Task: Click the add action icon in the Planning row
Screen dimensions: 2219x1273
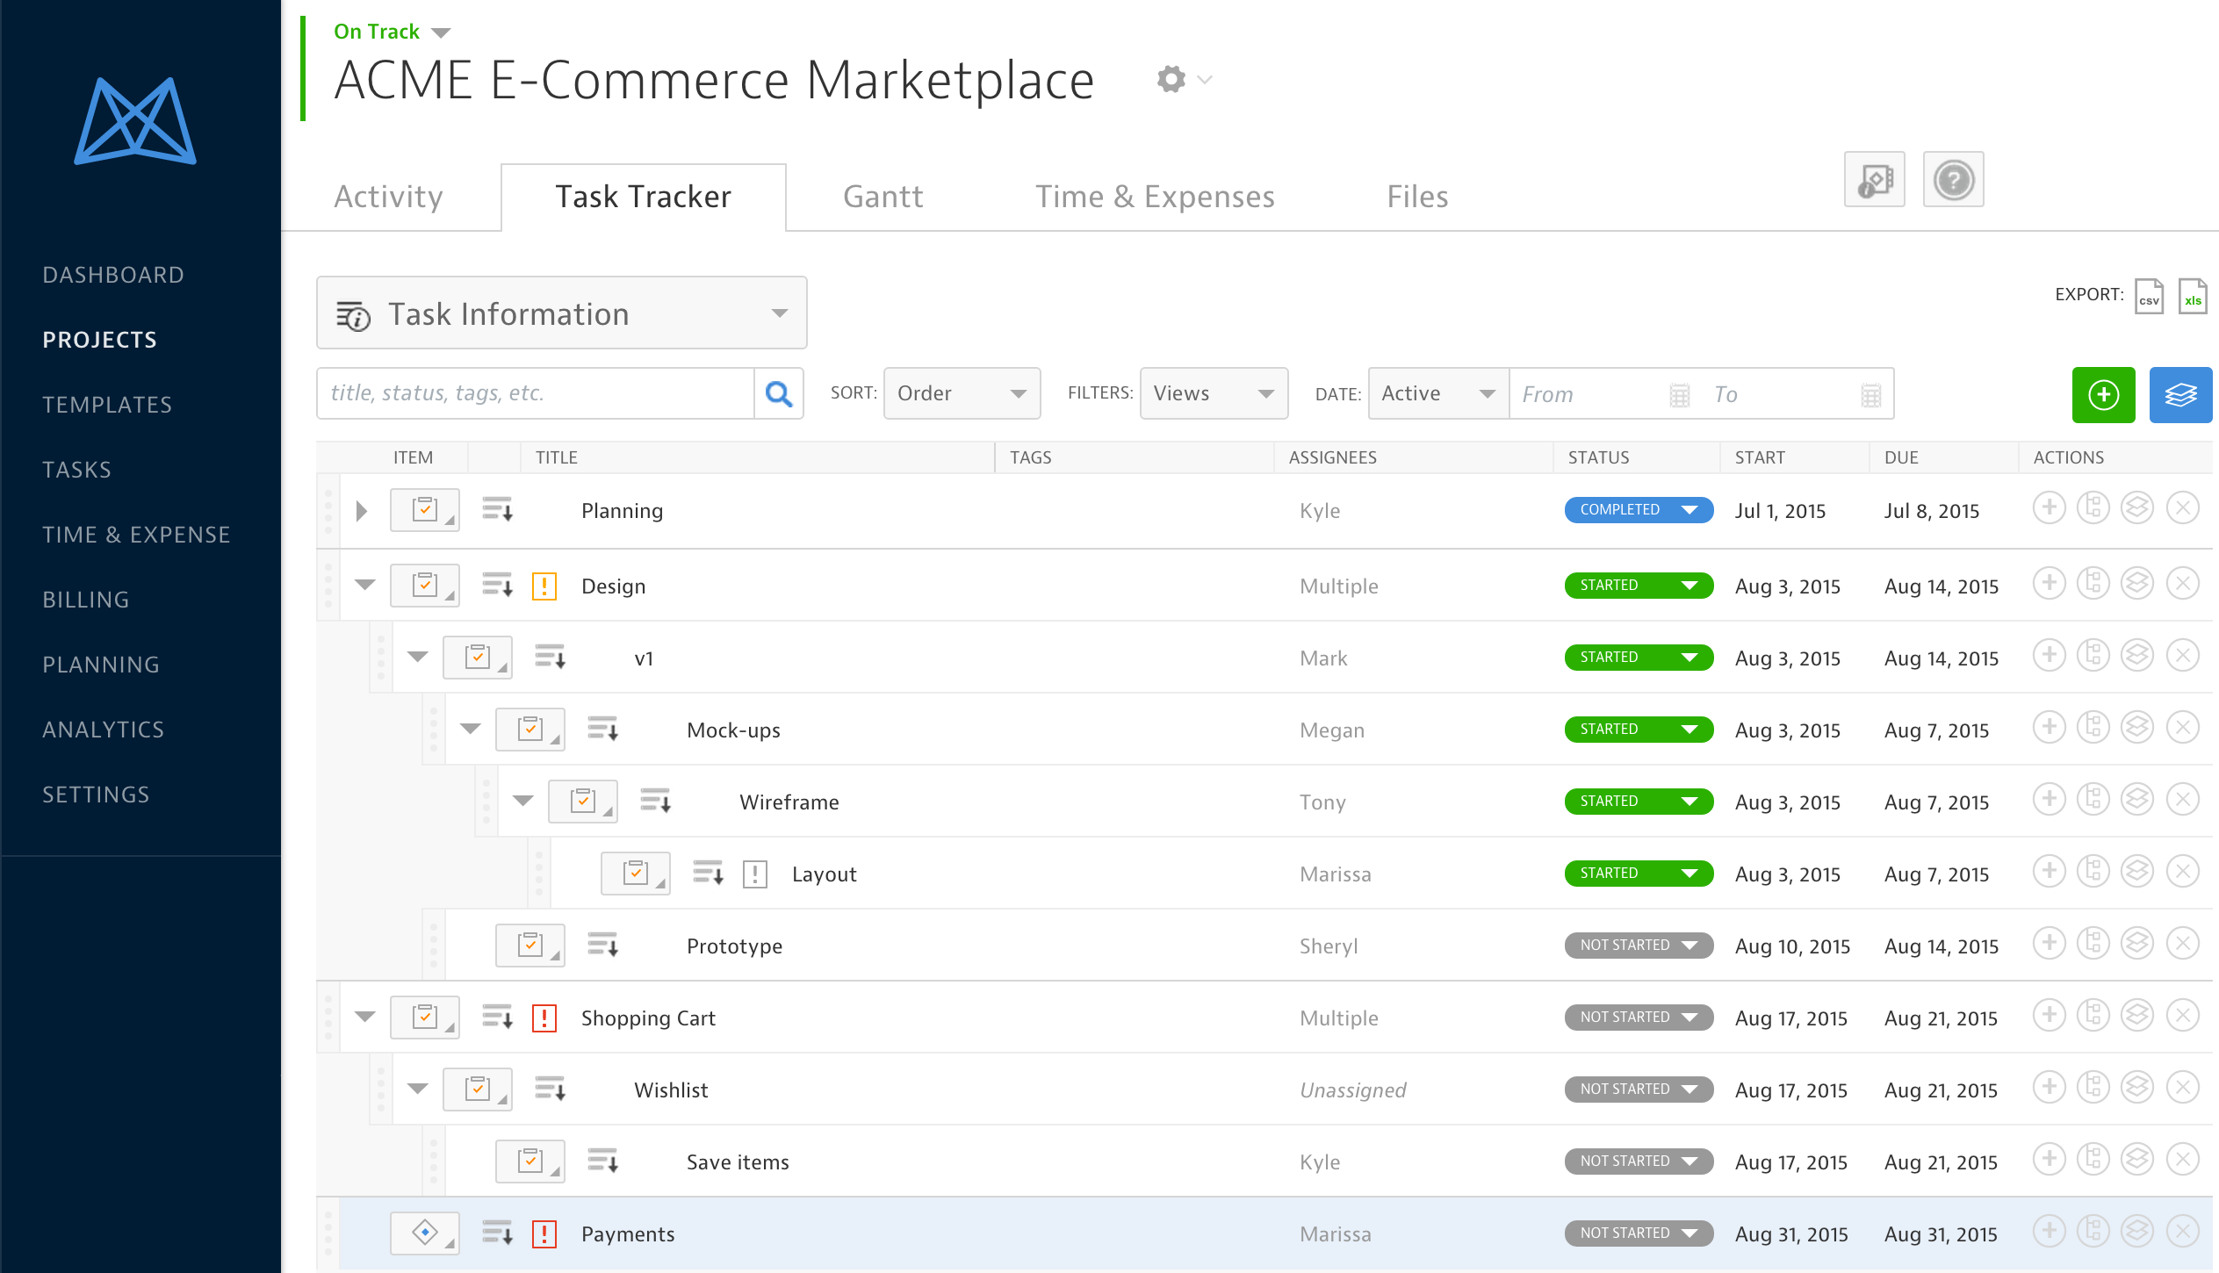Action: tap(2049, 507)
